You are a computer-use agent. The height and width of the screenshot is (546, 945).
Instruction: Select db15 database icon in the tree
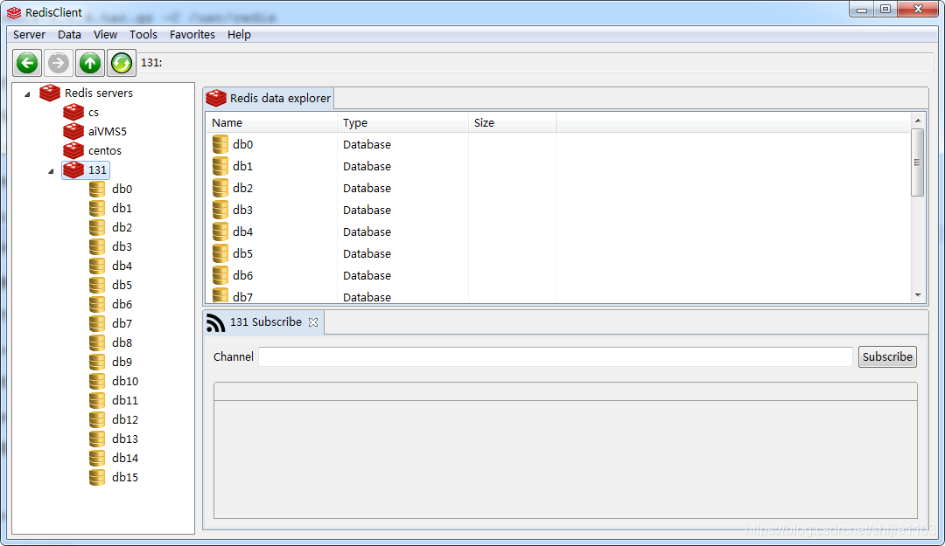click(x=97, y=478)
